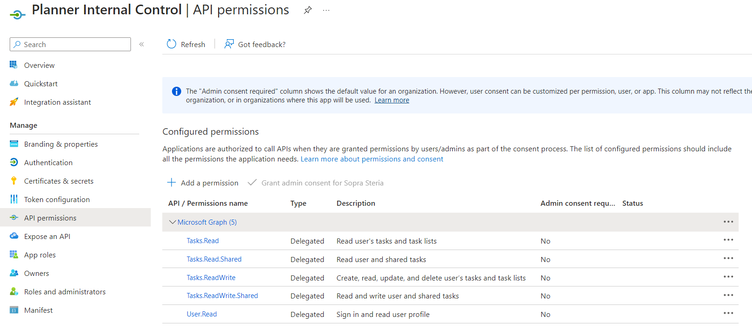This screenshot has height=328, width=752.
Task: Click the Planner Internal Control app logo icon
Action: [x=18, y=15]
